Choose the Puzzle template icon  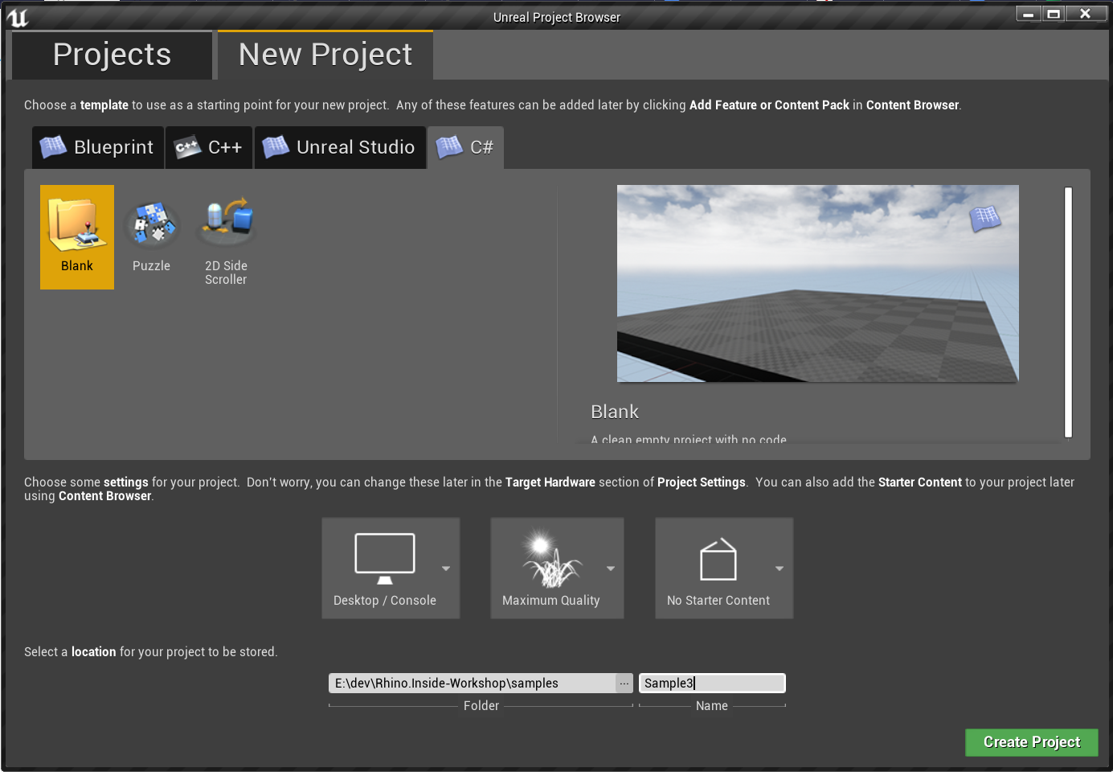151,224
